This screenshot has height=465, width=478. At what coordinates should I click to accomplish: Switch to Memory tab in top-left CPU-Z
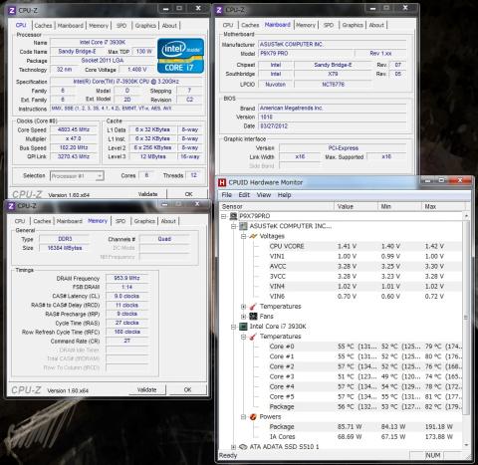(99, 26)
